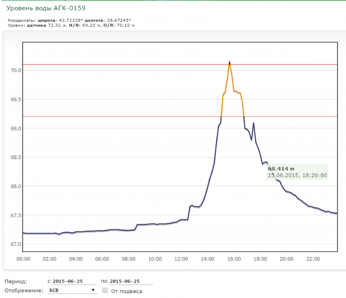Screen dimensions: 346x298
Task: Select the 68.414 м tooltip value
Action: click(281, 169)
